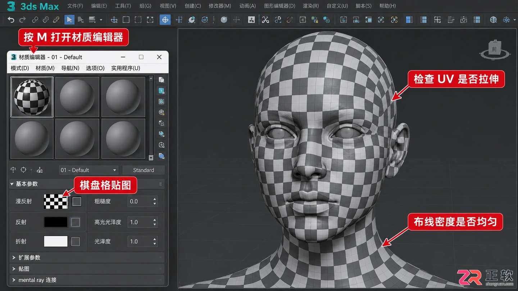Open the 材质(M) menu in material editor
Image resolution: width=518 pixels, height=291 pixels.
45,68
